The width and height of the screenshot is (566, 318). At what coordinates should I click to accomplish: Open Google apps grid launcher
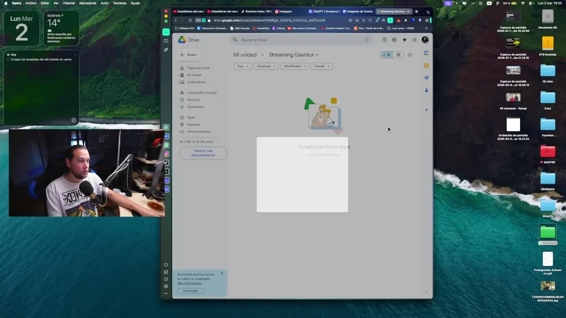click(x=414, y=40)
